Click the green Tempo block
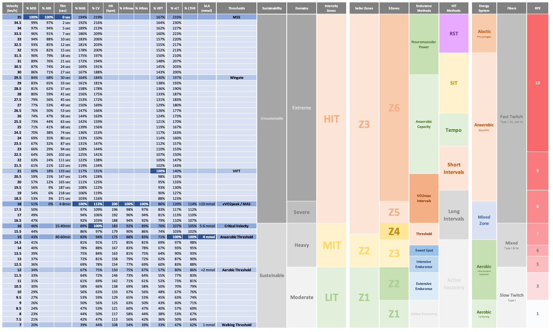Image resolution: width=553 pixels, height=332 pixels. click(453, 130)
